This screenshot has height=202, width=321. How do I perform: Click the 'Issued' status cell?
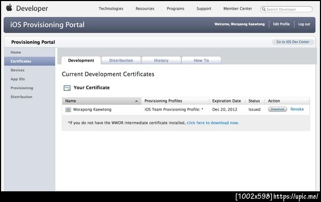pyautogui.click(x=254, y=110)
